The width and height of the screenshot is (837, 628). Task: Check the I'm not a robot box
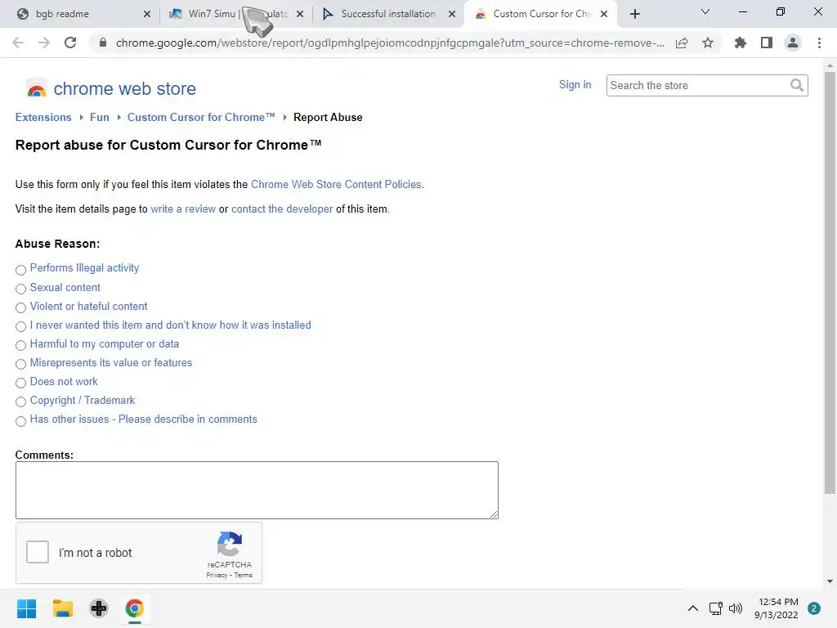38,552
